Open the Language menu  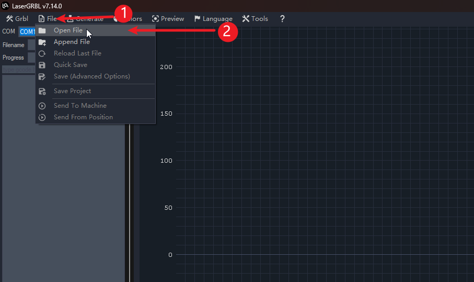213,19
